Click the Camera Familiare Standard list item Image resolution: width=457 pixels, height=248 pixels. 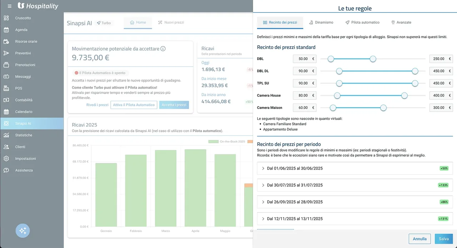pos(285,124)
